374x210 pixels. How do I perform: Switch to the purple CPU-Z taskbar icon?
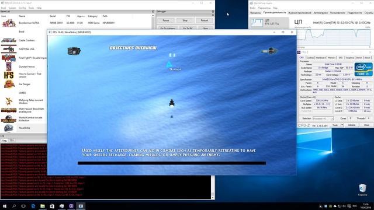point(71,206)
